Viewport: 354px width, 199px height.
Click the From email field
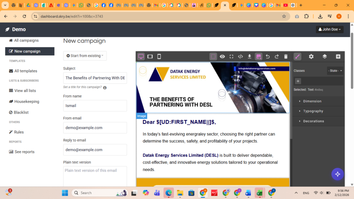[x=95, y=128]
